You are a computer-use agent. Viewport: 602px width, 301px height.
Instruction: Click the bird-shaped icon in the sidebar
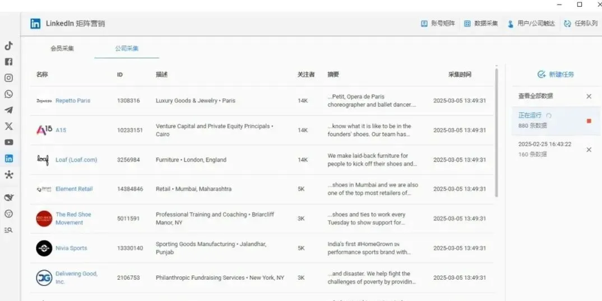pos(8,197)
